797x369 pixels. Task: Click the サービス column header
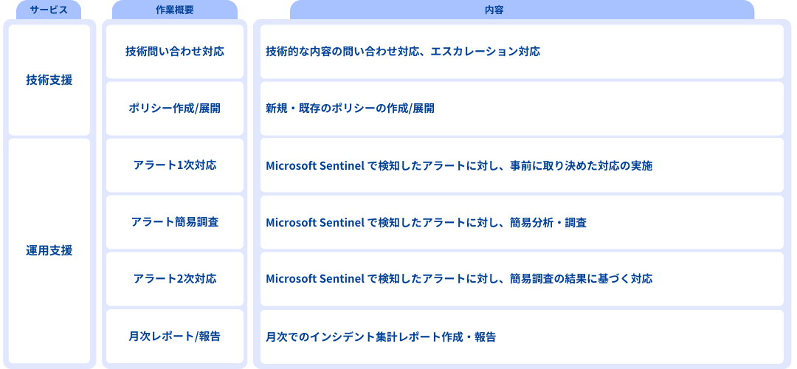pyautogui.click(x=49, y=10)
